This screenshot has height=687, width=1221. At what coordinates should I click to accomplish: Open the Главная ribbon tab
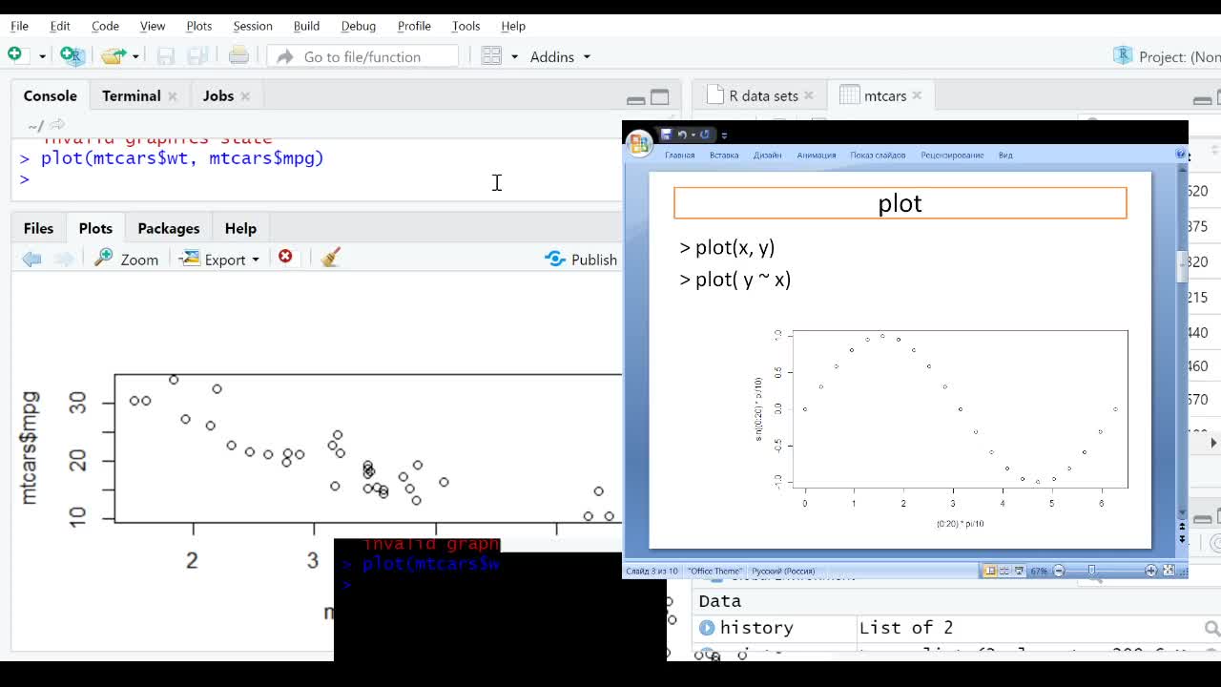tap(680, 155)
